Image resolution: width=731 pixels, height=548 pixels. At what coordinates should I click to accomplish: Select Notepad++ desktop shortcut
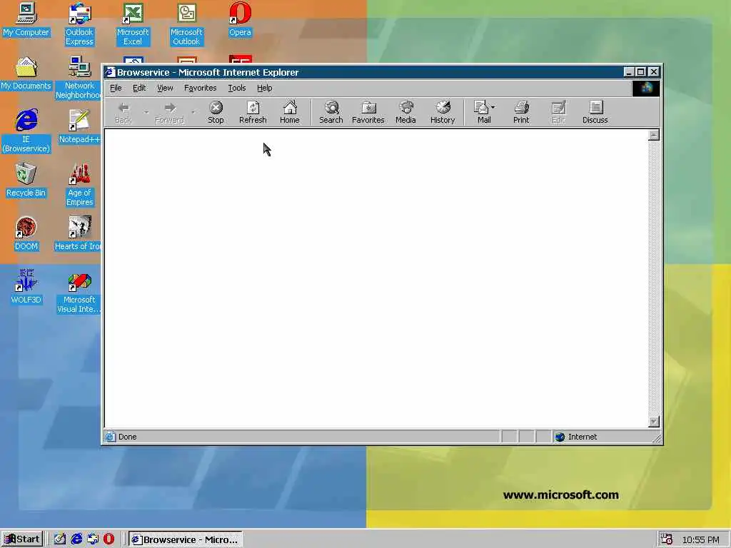[x=79, y=127]
